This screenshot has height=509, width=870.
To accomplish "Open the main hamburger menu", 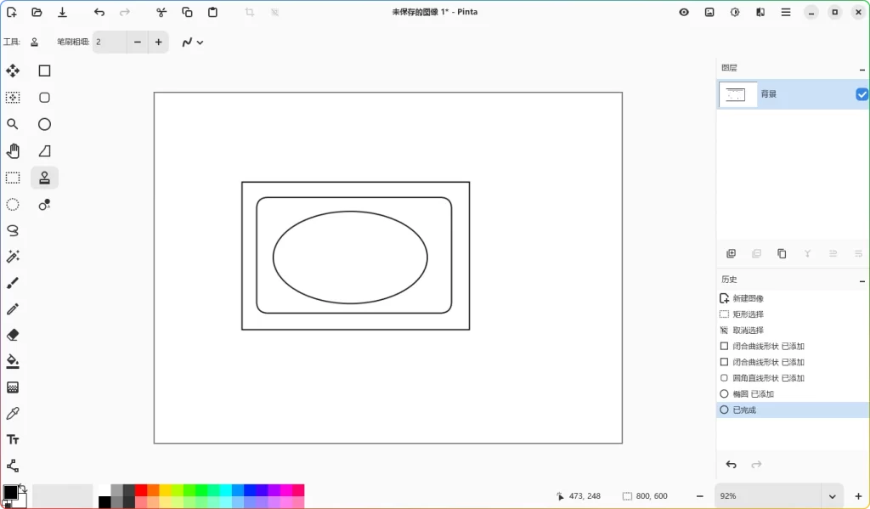I will (x=786, y=12).
